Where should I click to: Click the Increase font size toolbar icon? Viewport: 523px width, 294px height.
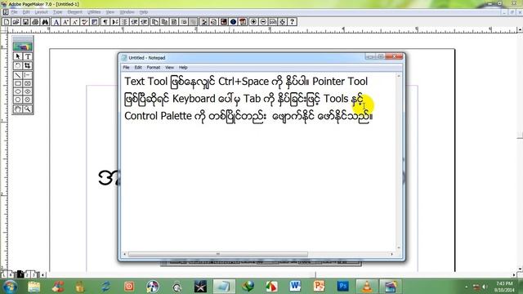65,22
